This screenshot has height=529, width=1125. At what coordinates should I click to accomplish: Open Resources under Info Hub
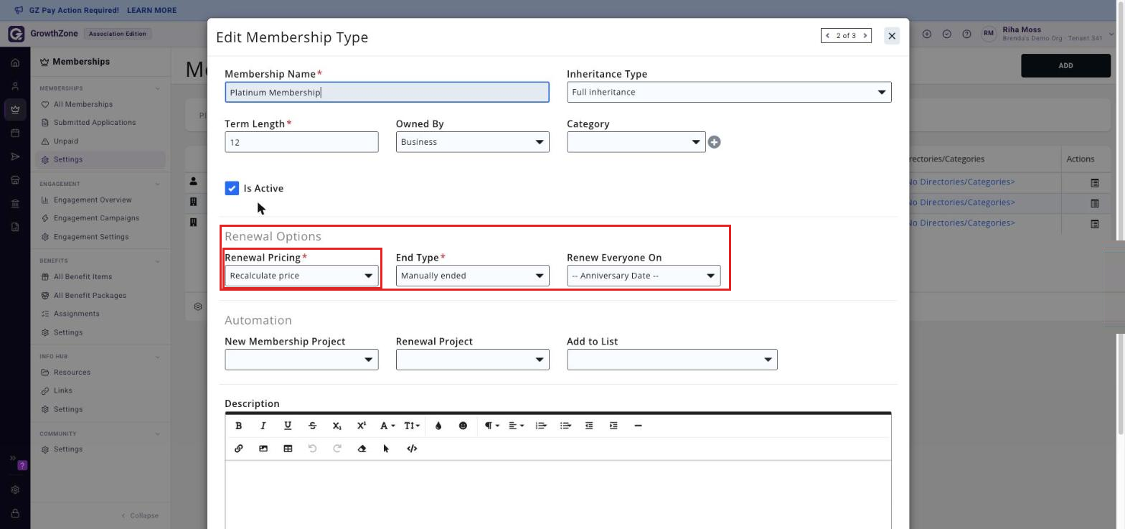click(x=72, y=373)
